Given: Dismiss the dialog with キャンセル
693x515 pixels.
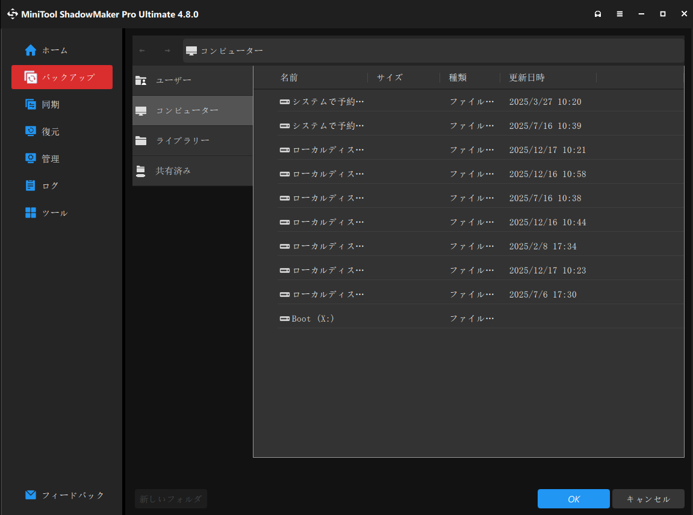Looking at the screenshot, I should pos(648,499).
